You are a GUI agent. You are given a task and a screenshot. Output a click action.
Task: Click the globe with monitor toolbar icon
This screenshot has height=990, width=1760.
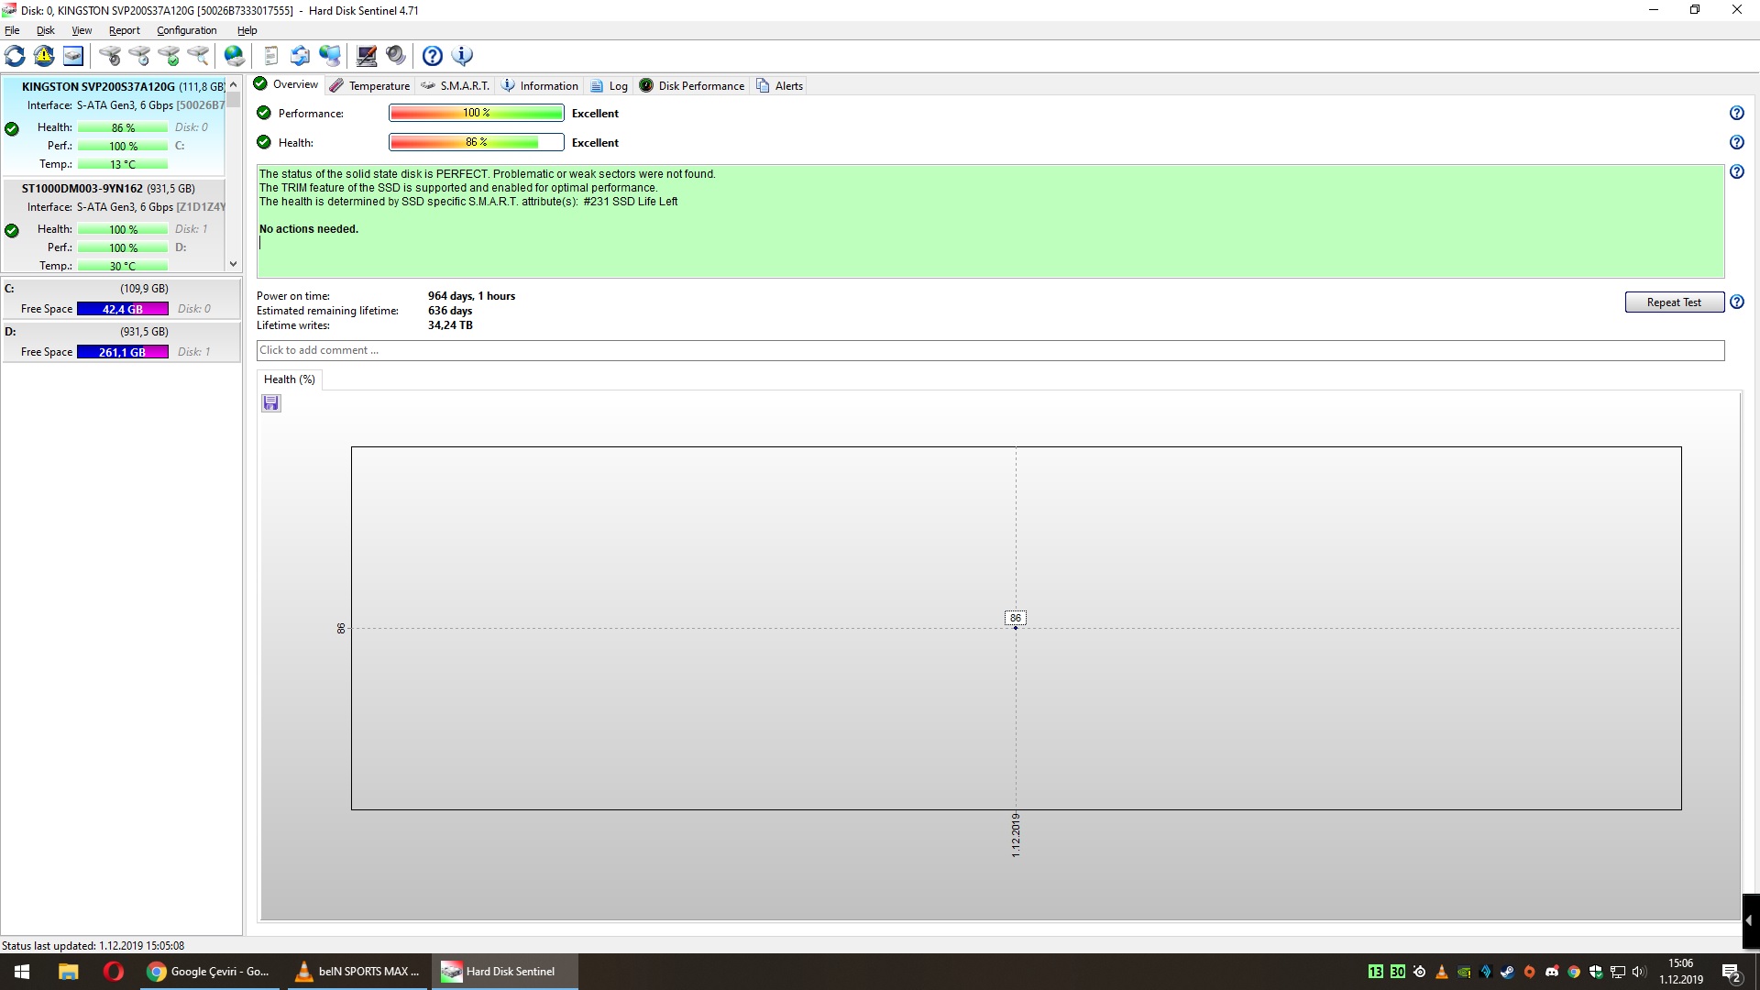coord(330,56)
